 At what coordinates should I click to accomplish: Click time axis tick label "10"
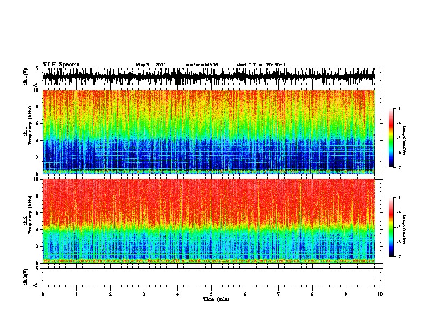pos(380,294)
